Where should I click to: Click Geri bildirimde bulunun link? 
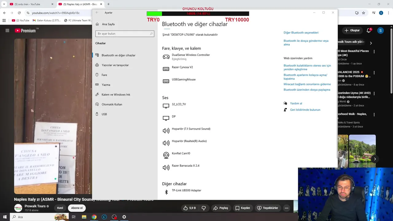click(x=305, y=110)
